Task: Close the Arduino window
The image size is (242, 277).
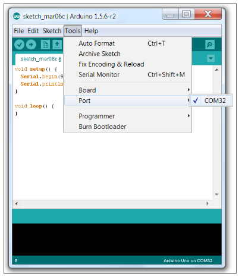Action: click(x=208, y=14)
